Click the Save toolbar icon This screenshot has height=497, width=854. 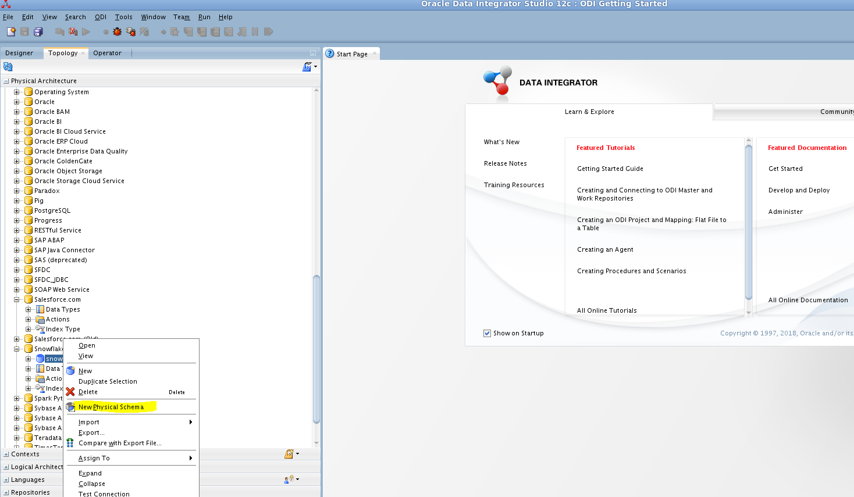(24, 32)
